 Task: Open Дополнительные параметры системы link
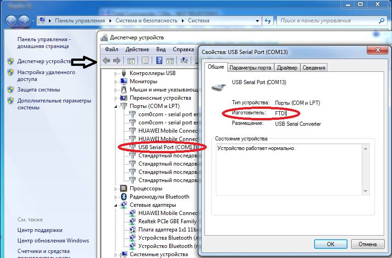tap(54, 104)
